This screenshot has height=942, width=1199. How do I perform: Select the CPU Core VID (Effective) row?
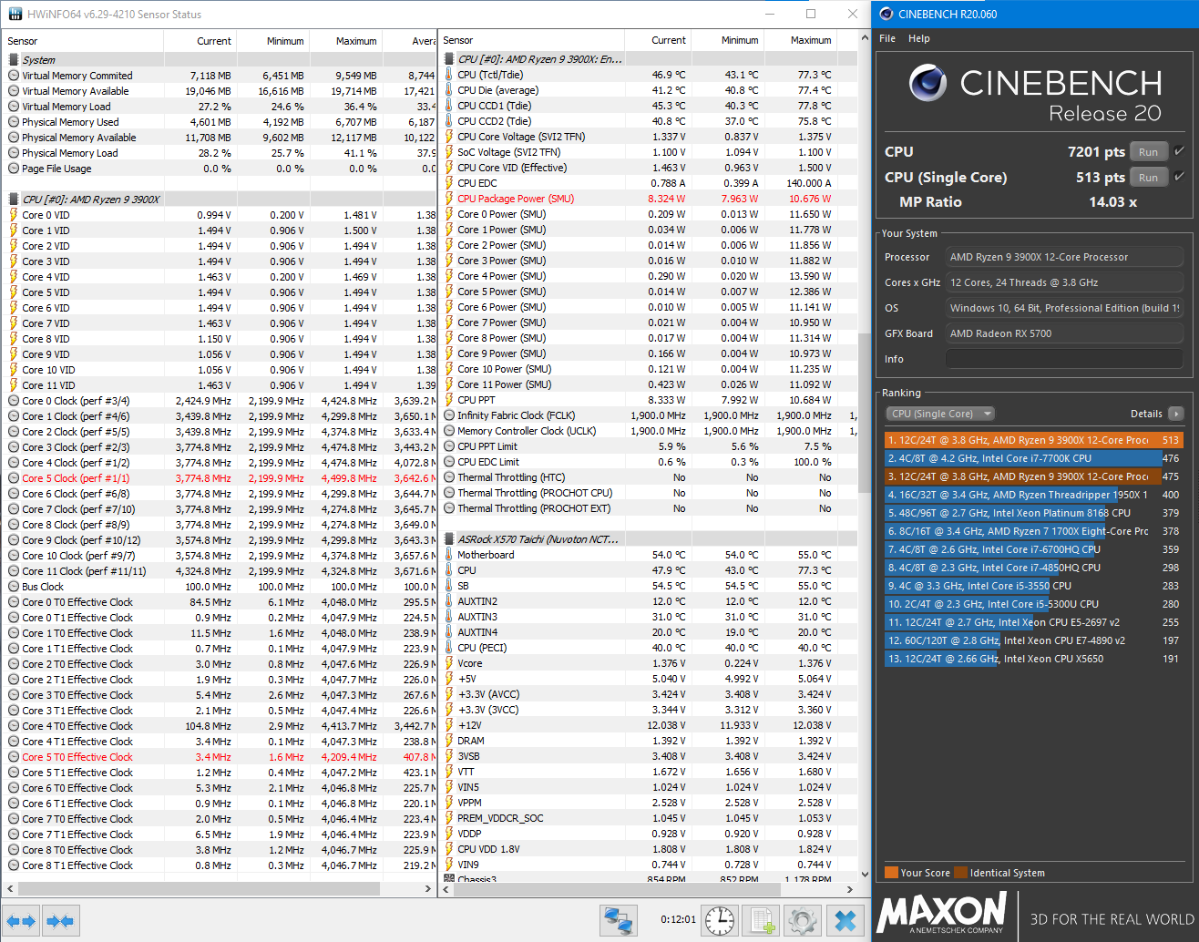pos(649,168)
